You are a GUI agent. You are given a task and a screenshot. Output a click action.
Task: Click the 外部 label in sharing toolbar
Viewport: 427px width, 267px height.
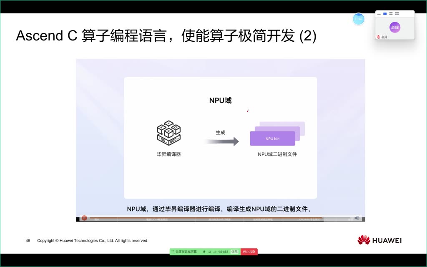click(x=234, y=252)
